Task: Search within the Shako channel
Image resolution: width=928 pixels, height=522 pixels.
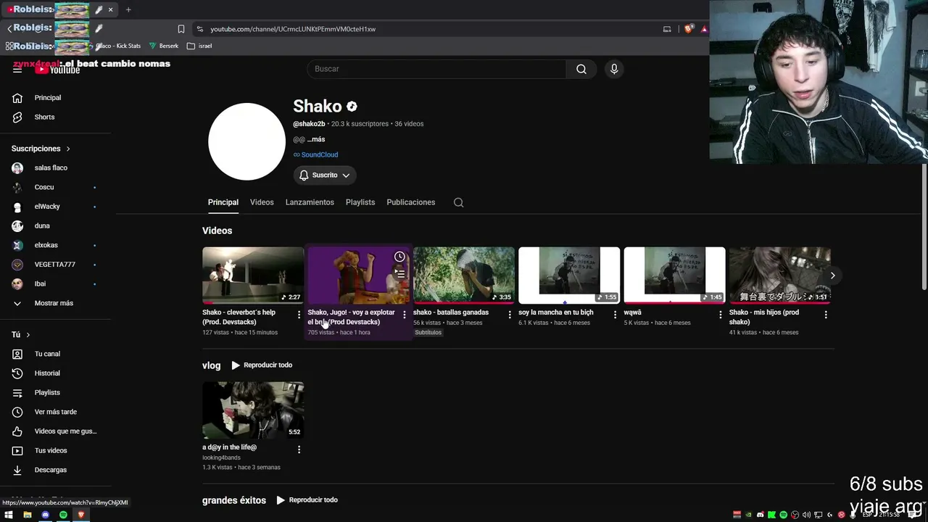Action: [458, 202]
